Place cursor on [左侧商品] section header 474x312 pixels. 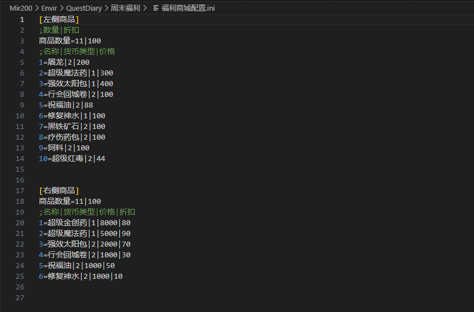(59, 20)
